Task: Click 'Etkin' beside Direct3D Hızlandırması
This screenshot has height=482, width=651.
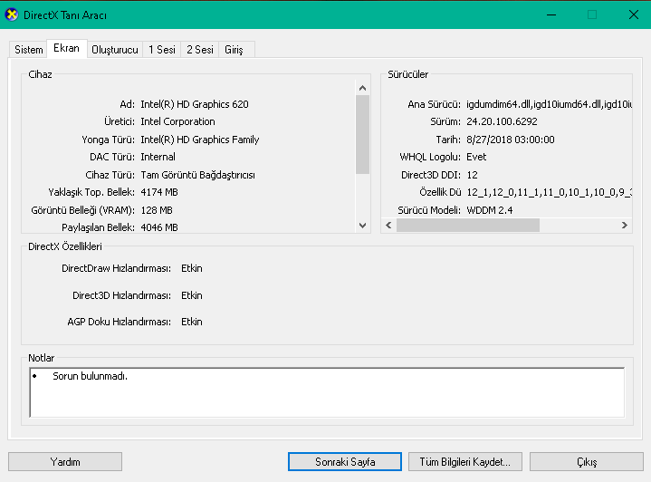Action: click(191, 295)
